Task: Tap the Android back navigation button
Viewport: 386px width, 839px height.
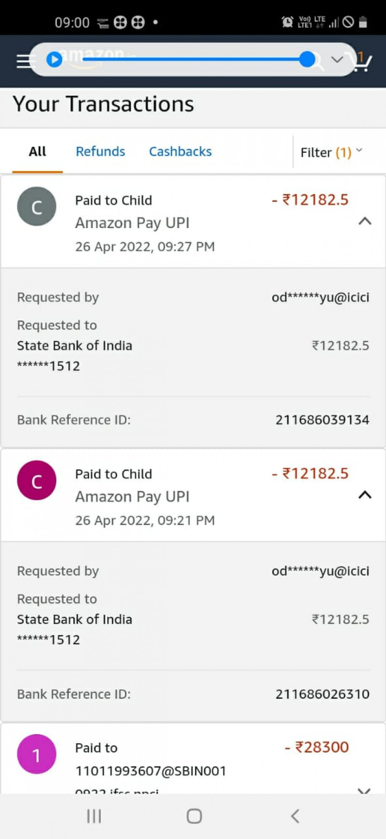Action: pos(295,816)
